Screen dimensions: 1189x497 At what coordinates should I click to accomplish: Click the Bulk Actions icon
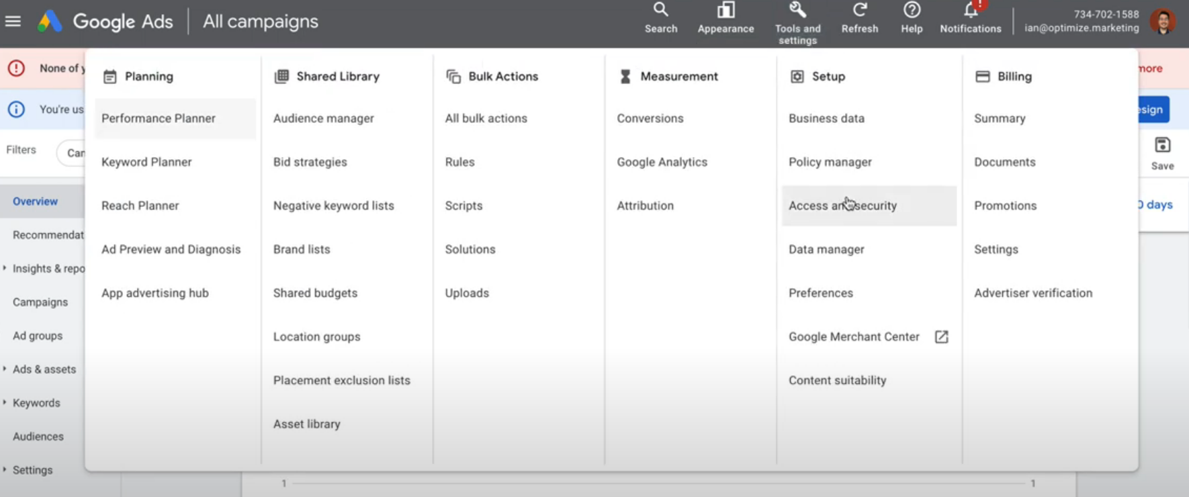click(x=453, y=77)
